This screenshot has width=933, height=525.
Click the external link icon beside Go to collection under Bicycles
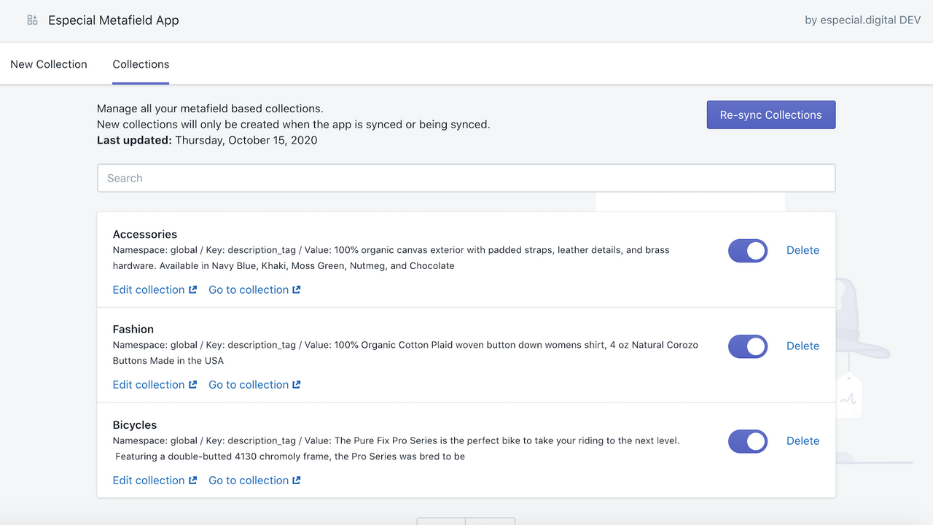point(298,480)
